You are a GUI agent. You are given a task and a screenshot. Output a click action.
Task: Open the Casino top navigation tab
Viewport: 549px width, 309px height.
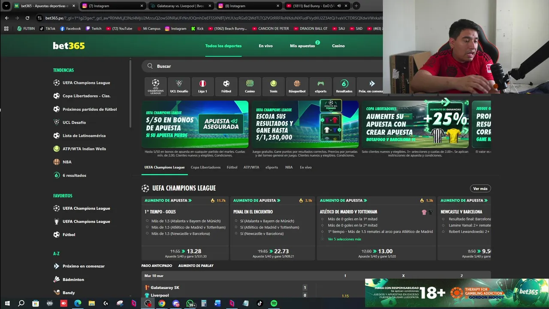pyautogui.click(x=338, y=46)
